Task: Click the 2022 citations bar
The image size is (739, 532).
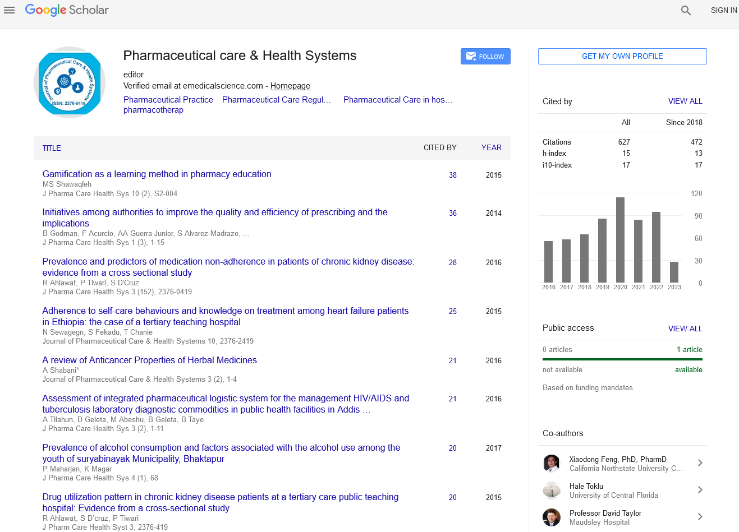Action: coord(657,247)
